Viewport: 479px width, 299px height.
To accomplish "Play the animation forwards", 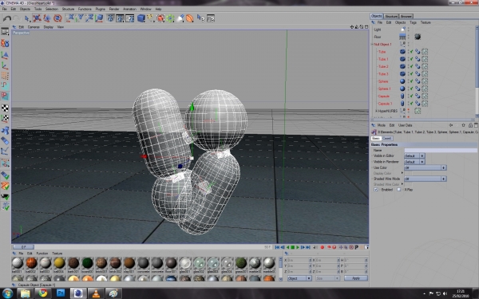I will point(298,247).
